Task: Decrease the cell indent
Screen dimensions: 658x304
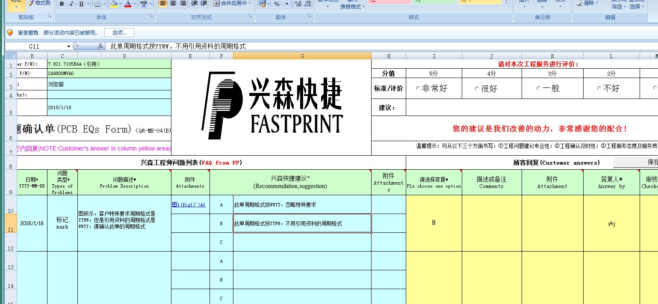Action: [x=194, y=3]
